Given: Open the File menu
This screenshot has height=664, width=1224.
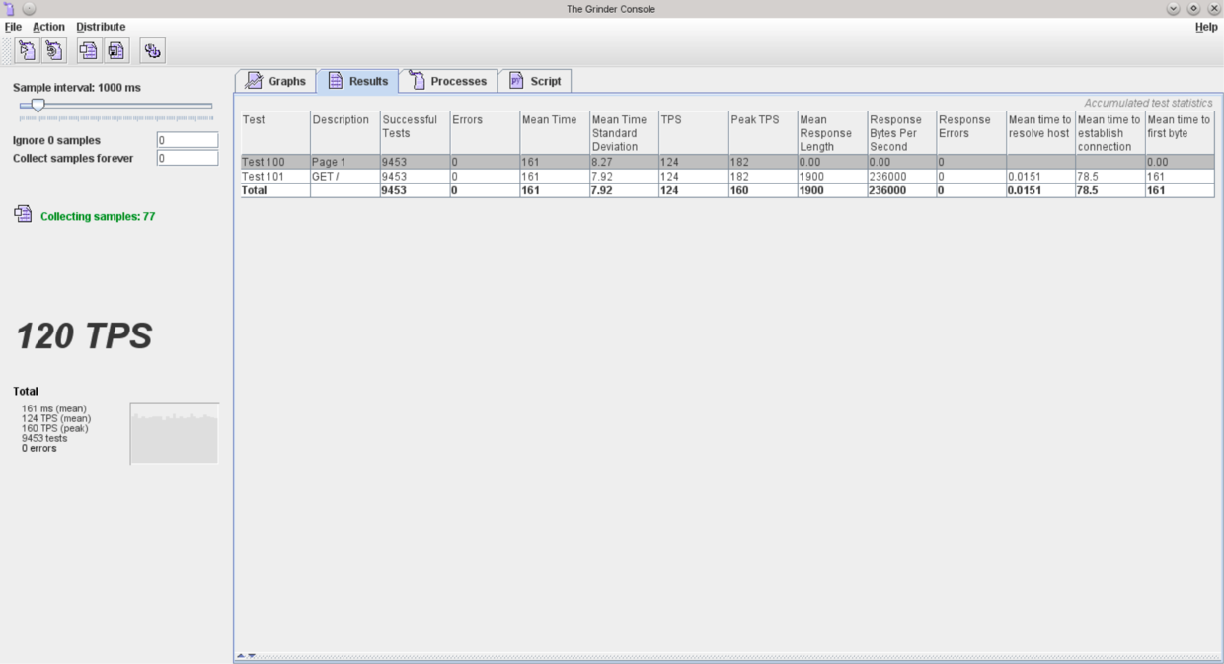Looking at the screenshot, I should (x=13, y=27).
